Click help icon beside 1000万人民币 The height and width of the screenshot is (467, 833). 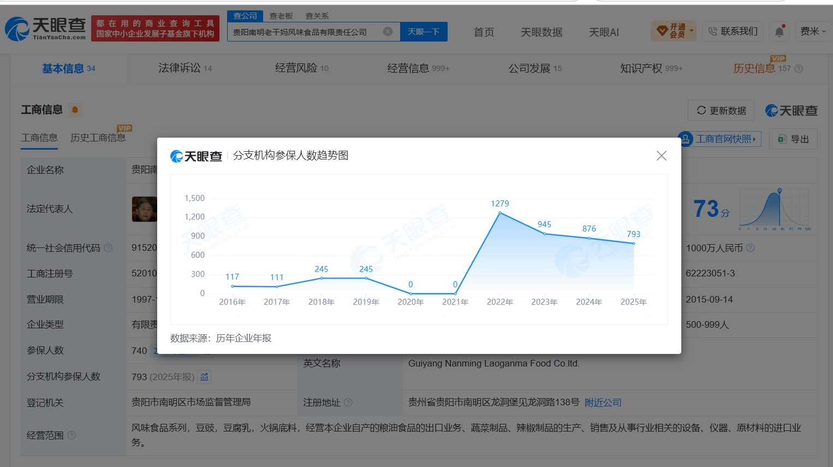(x=751, y=248)
